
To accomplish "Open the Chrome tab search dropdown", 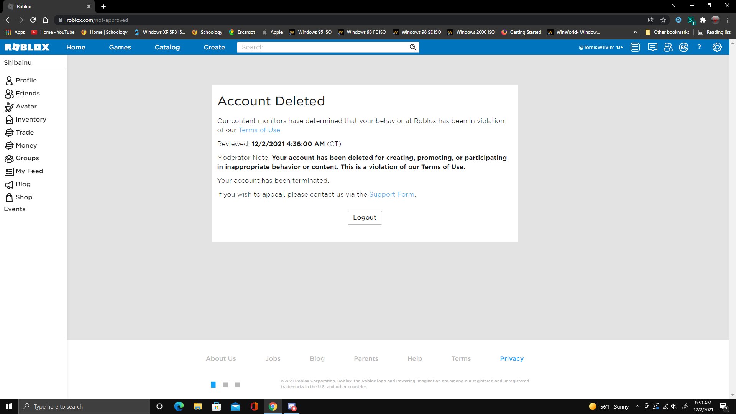I will coord(674,6).
